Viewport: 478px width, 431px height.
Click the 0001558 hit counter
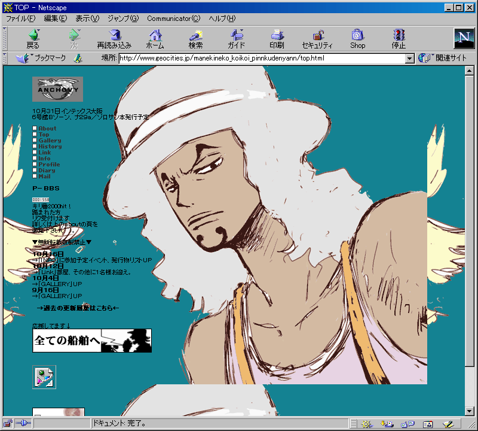[41, 199]
